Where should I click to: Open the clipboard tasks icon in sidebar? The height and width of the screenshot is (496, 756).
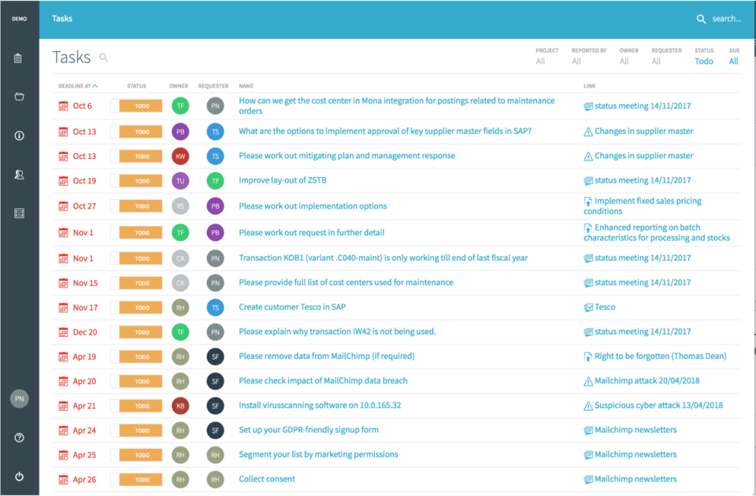click(x=18, y=58)
